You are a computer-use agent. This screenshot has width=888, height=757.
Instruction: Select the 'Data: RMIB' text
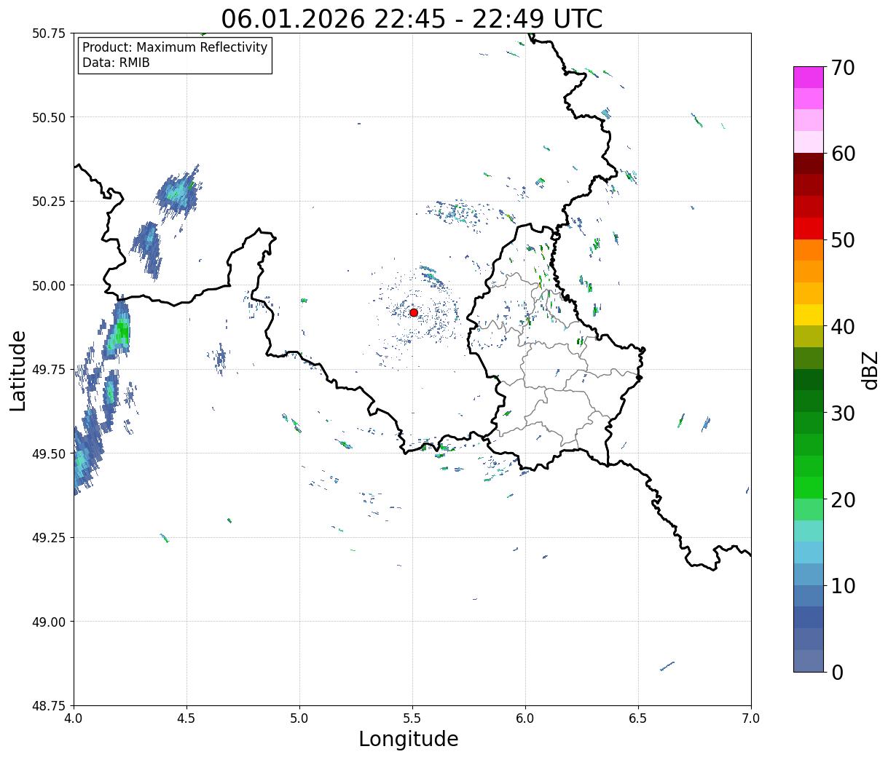coord(116,63)
